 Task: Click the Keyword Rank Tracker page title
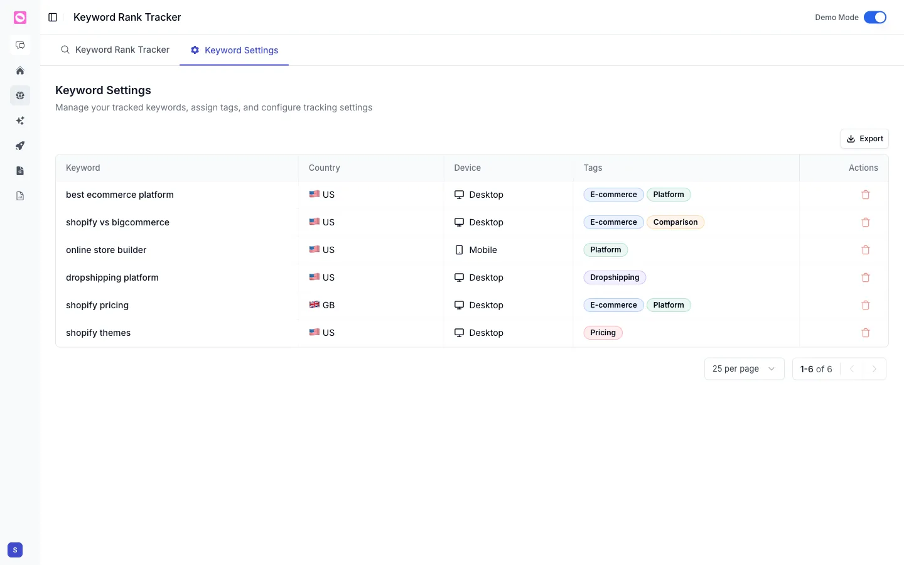click(x=127, y=18)
